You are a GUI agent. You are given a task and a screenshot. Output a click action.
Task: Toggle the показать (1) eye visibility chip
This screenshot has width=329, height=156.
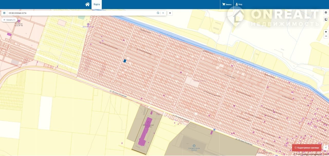tap(9, 20)
